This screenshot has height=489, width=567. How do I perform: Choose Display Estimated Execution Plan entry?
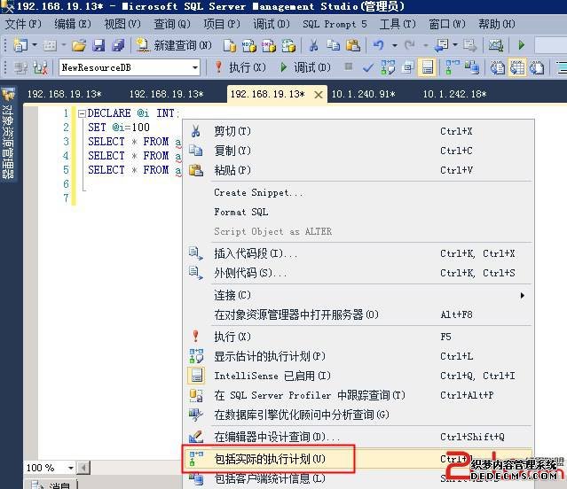(270, 356)
